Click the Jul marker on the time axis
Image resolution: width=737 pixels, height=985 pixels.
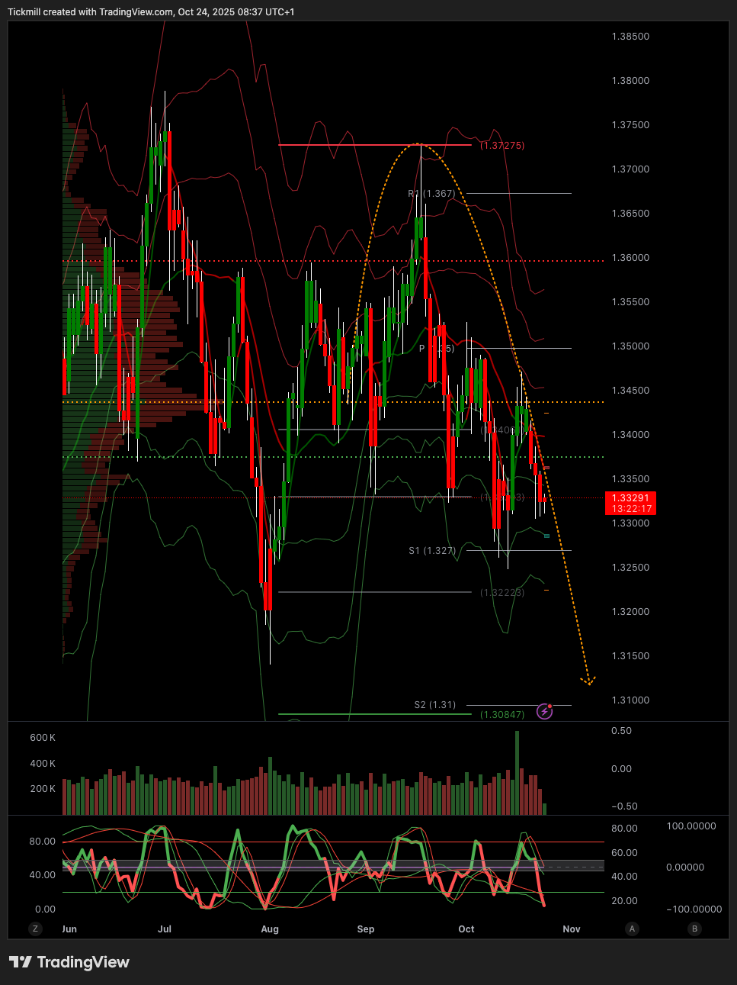(165, 929)
